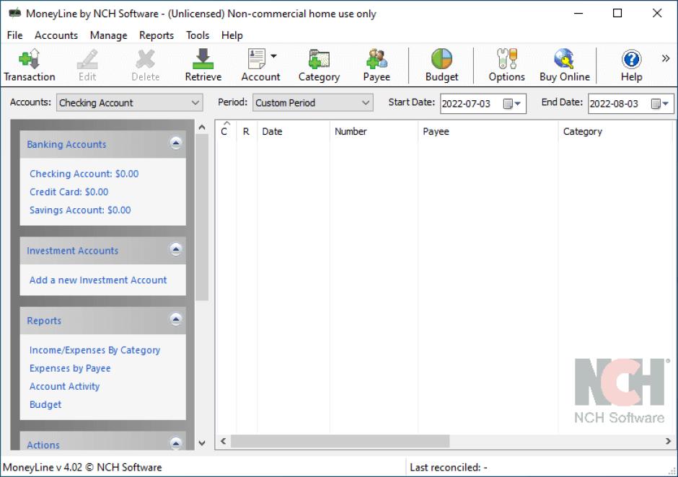Click Last reconciled status bar entry
Image resolution: width=678 pixels, height=477 pixels.
click(449, 468)
